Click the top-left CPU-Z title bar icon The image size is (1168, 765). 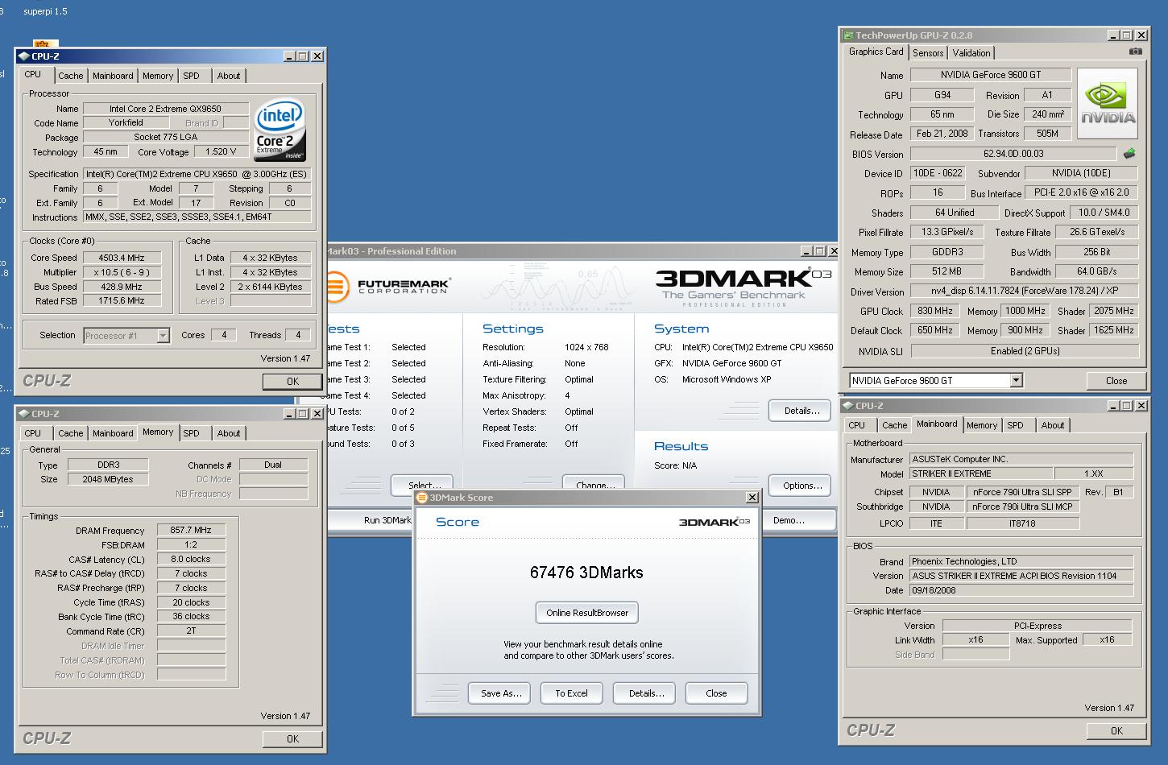point(24,56)
